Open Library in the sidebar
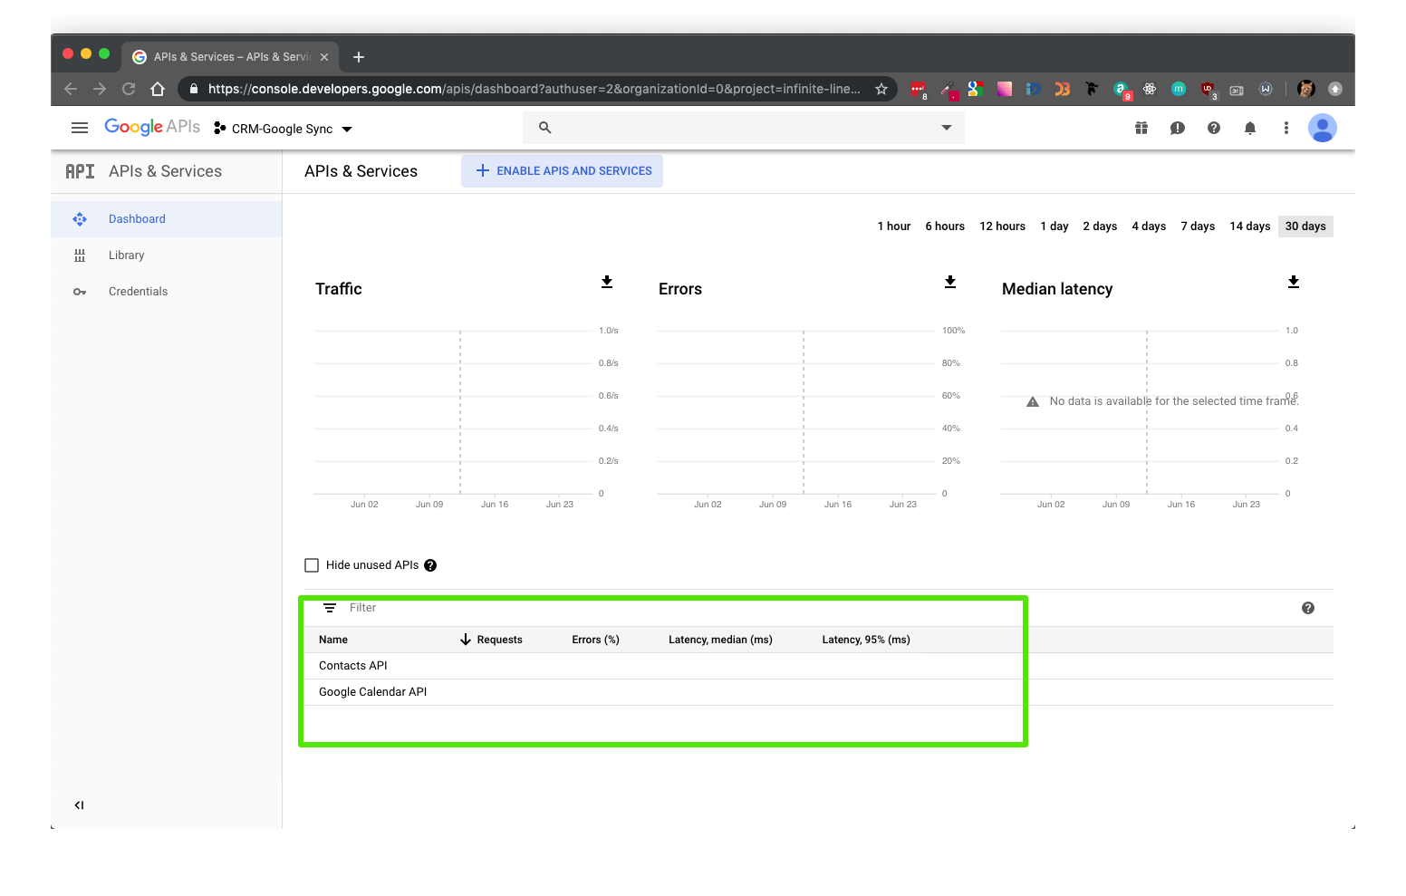This screenshot has height=896, width=1406. [167, 255]
